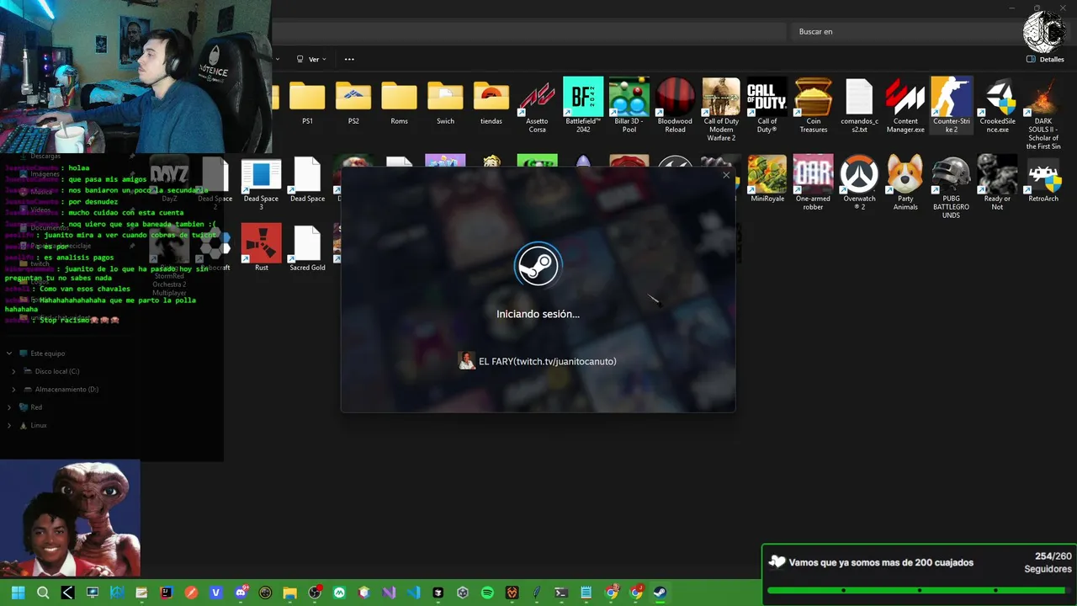Open taskbar Search magnifier
This screenshot has height=606, width=1077.
pos(43,593)
